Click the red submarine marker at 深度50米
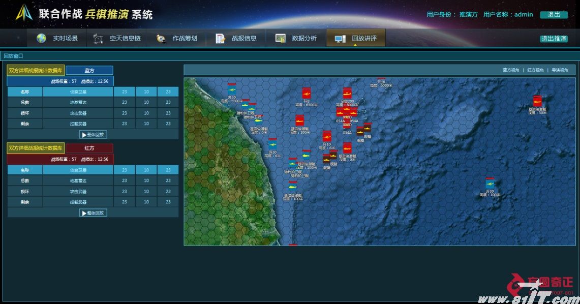 [537, 101]
